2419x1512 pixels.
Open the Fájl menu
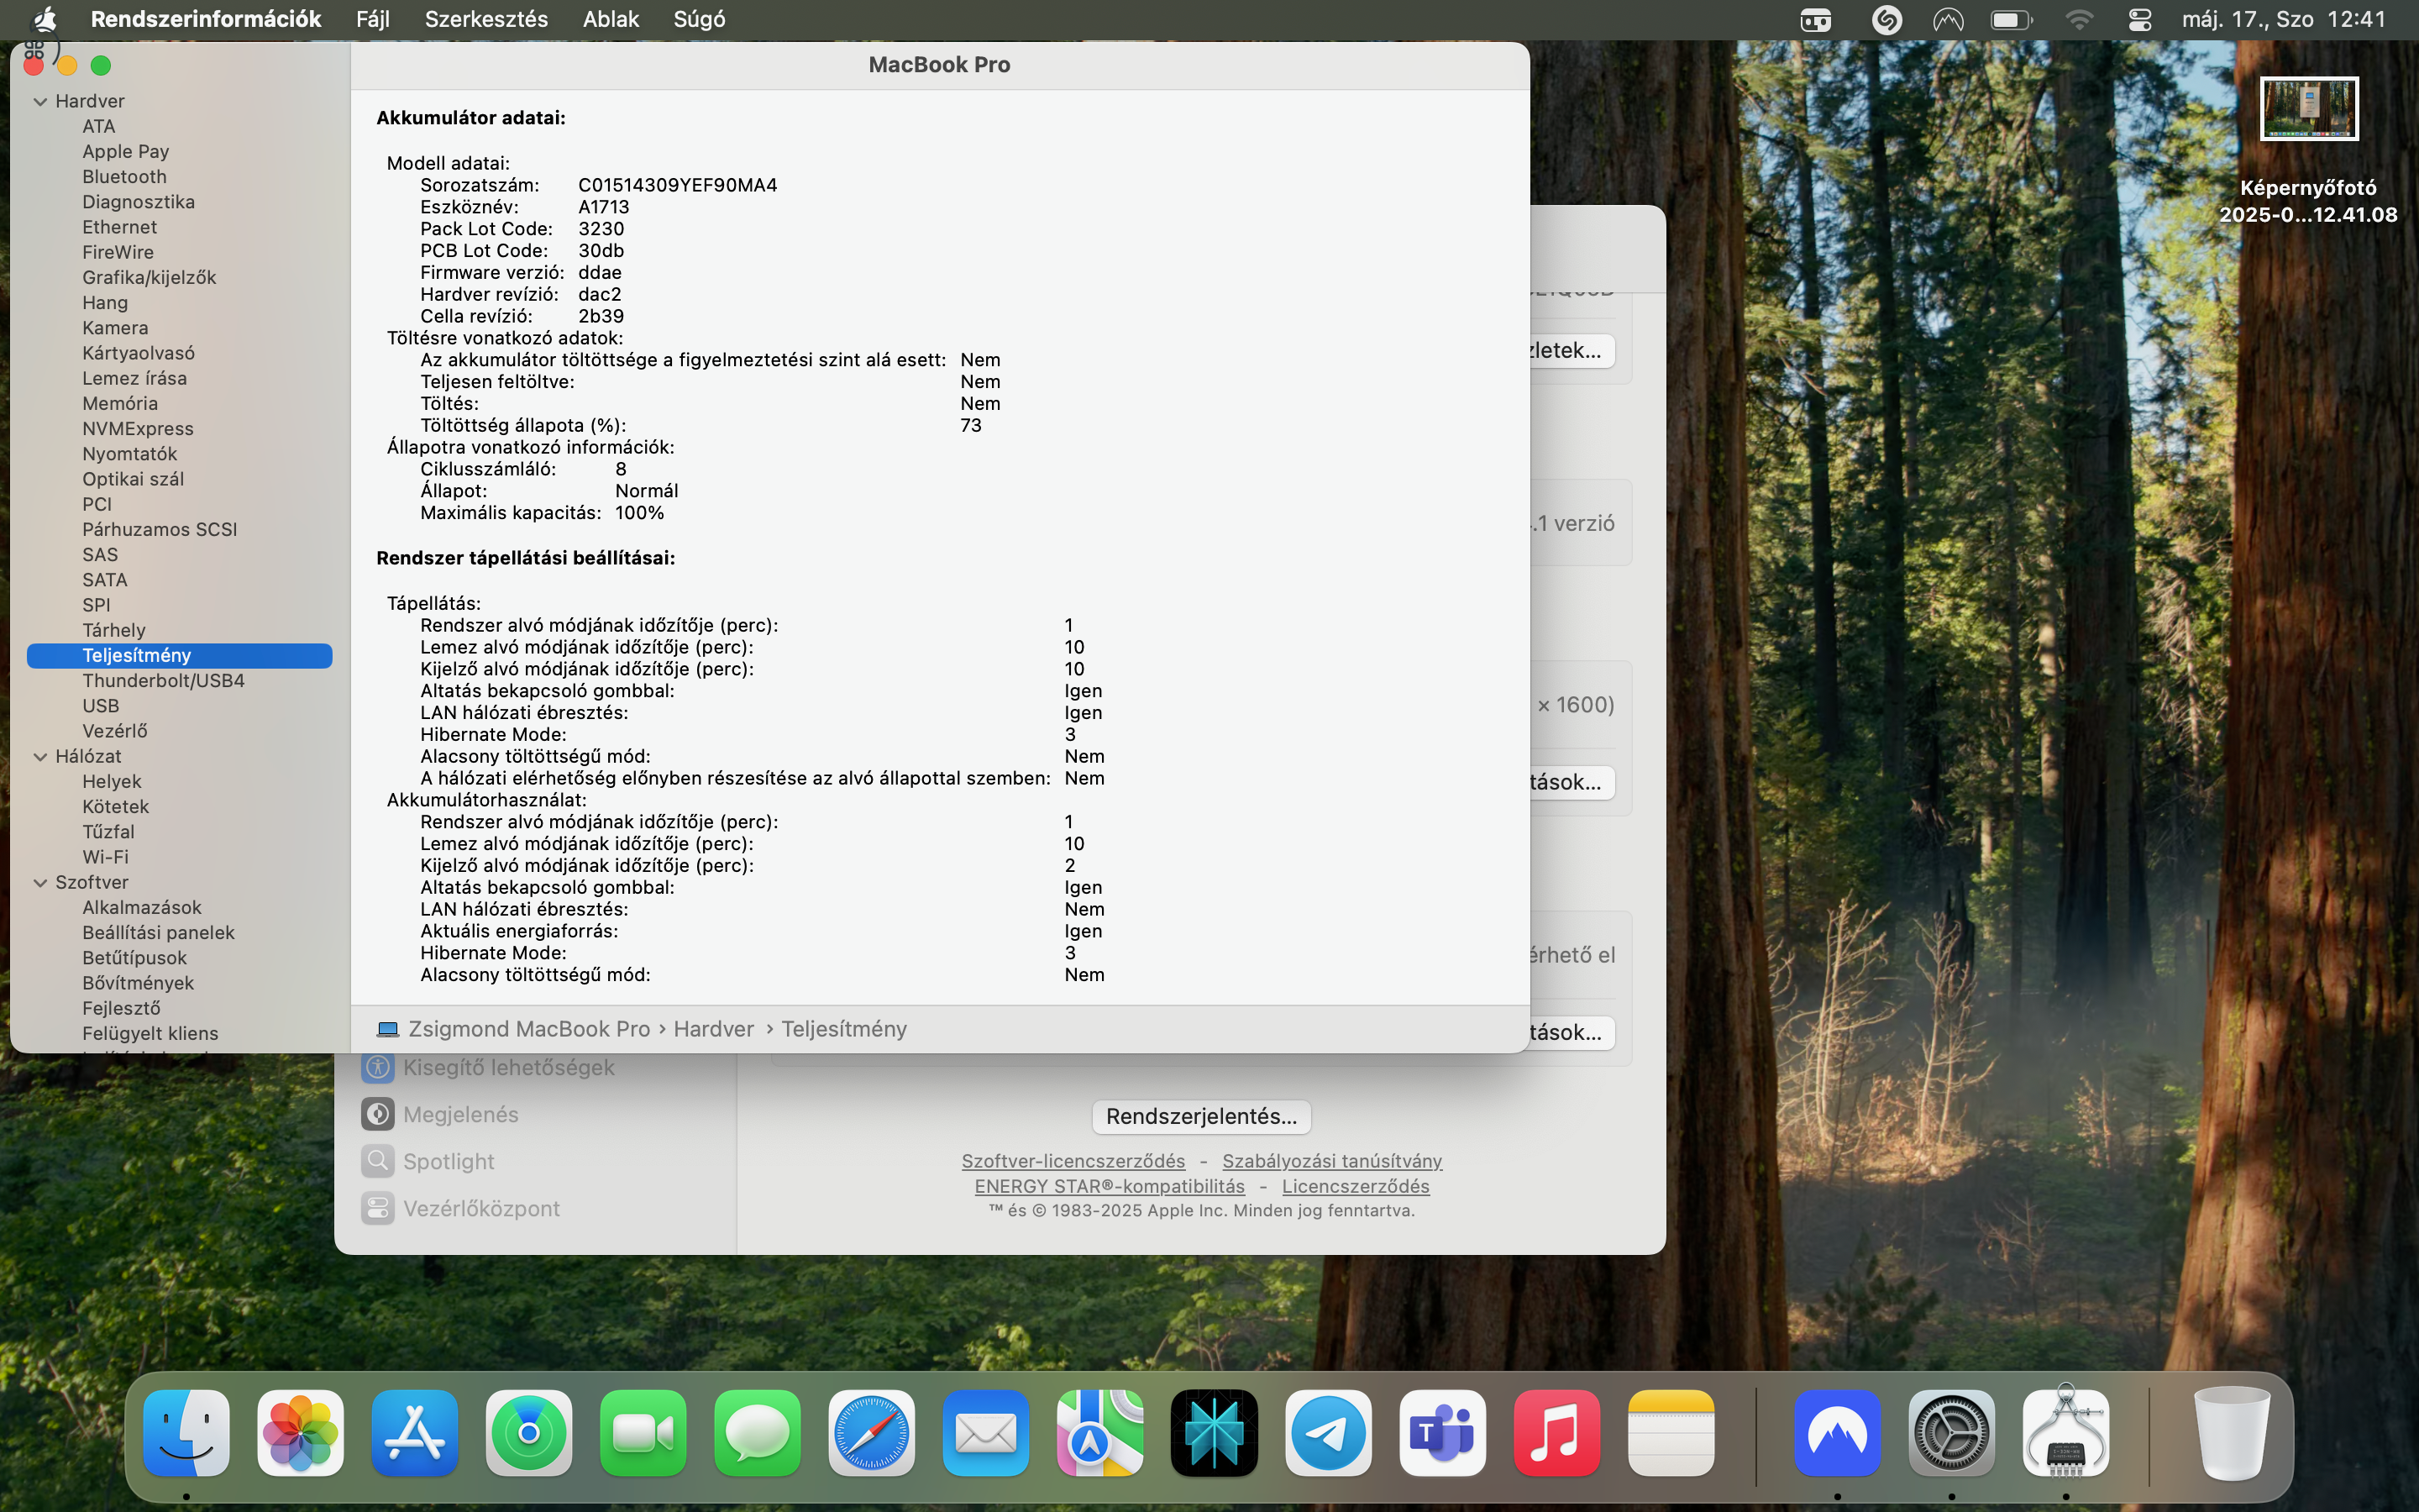click(x=373, y=19)
